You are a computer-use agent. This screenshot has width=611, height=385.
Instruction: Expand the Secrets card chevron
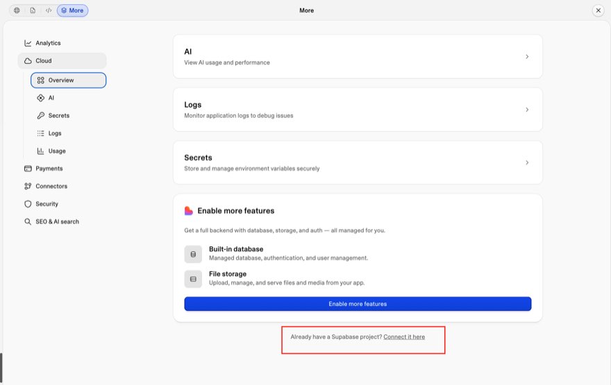527,163
